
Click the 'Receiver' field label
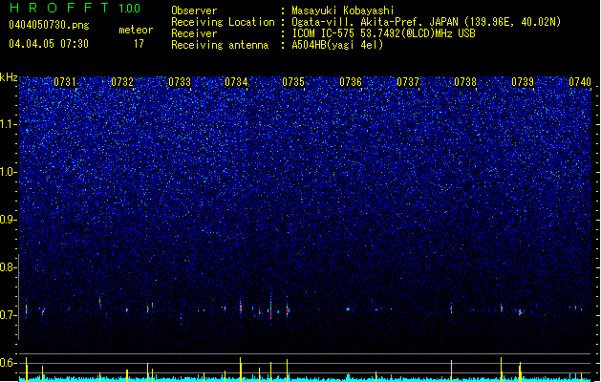[x=194, y=33]
